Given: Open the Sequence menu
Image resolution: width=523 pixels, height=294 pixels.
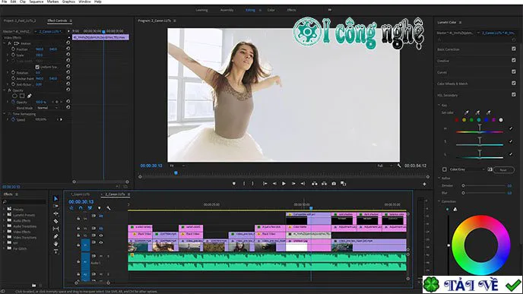Looking at the screenshot, I should pos(36,2).
